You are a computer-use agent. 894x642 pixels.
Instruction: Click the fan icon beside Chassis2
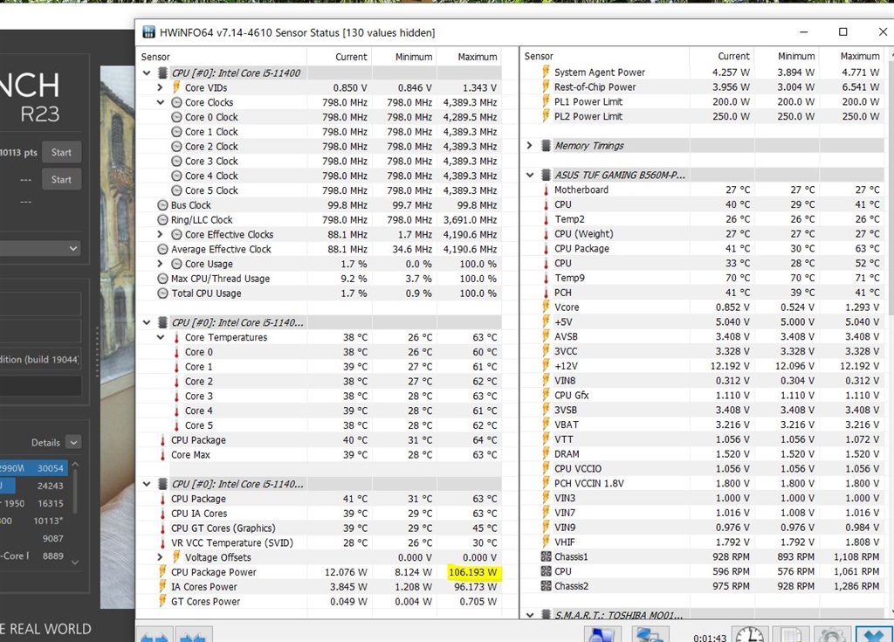(x=546, y=586)
